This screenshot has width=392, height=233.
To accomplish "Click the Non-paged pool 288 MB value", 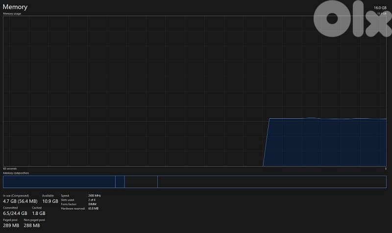I will coord(32,226).
